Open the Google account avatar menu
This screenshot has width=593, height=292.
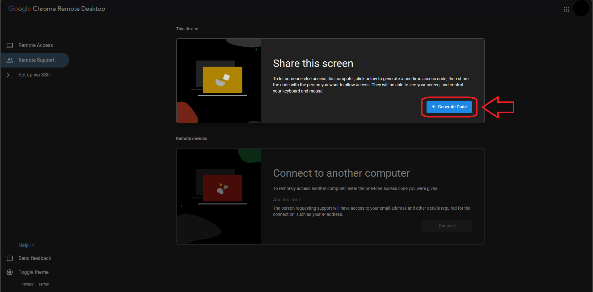click(581, 8)
